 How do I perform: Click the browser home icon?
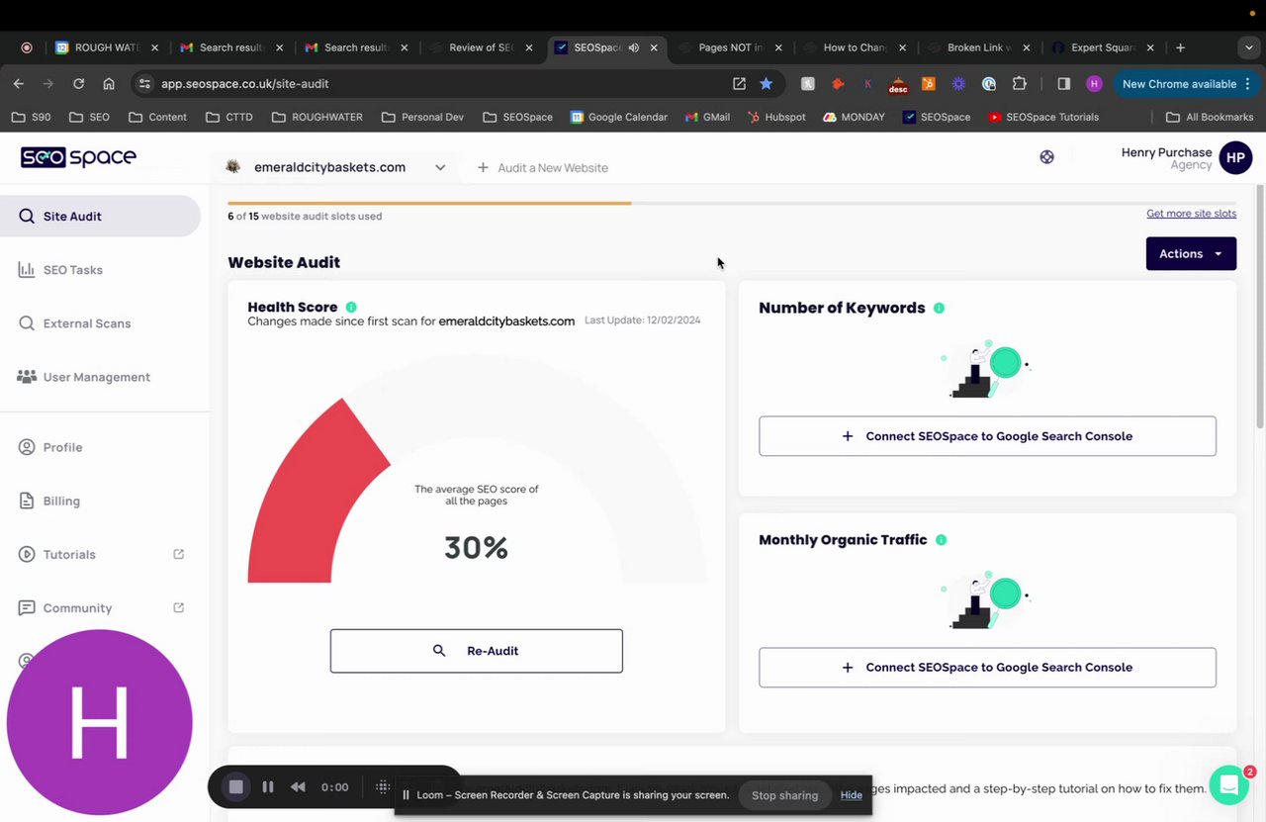coord(109,84)
